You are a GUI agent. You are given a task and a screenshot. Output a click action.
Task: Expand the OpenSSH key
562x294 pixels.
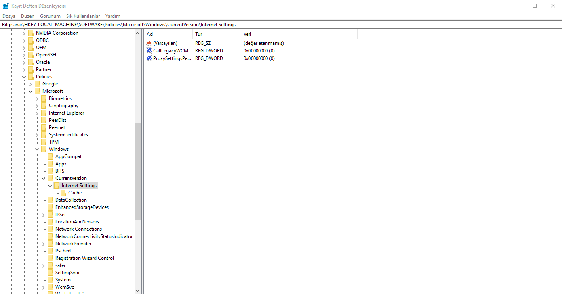click(x=24, y=55)
